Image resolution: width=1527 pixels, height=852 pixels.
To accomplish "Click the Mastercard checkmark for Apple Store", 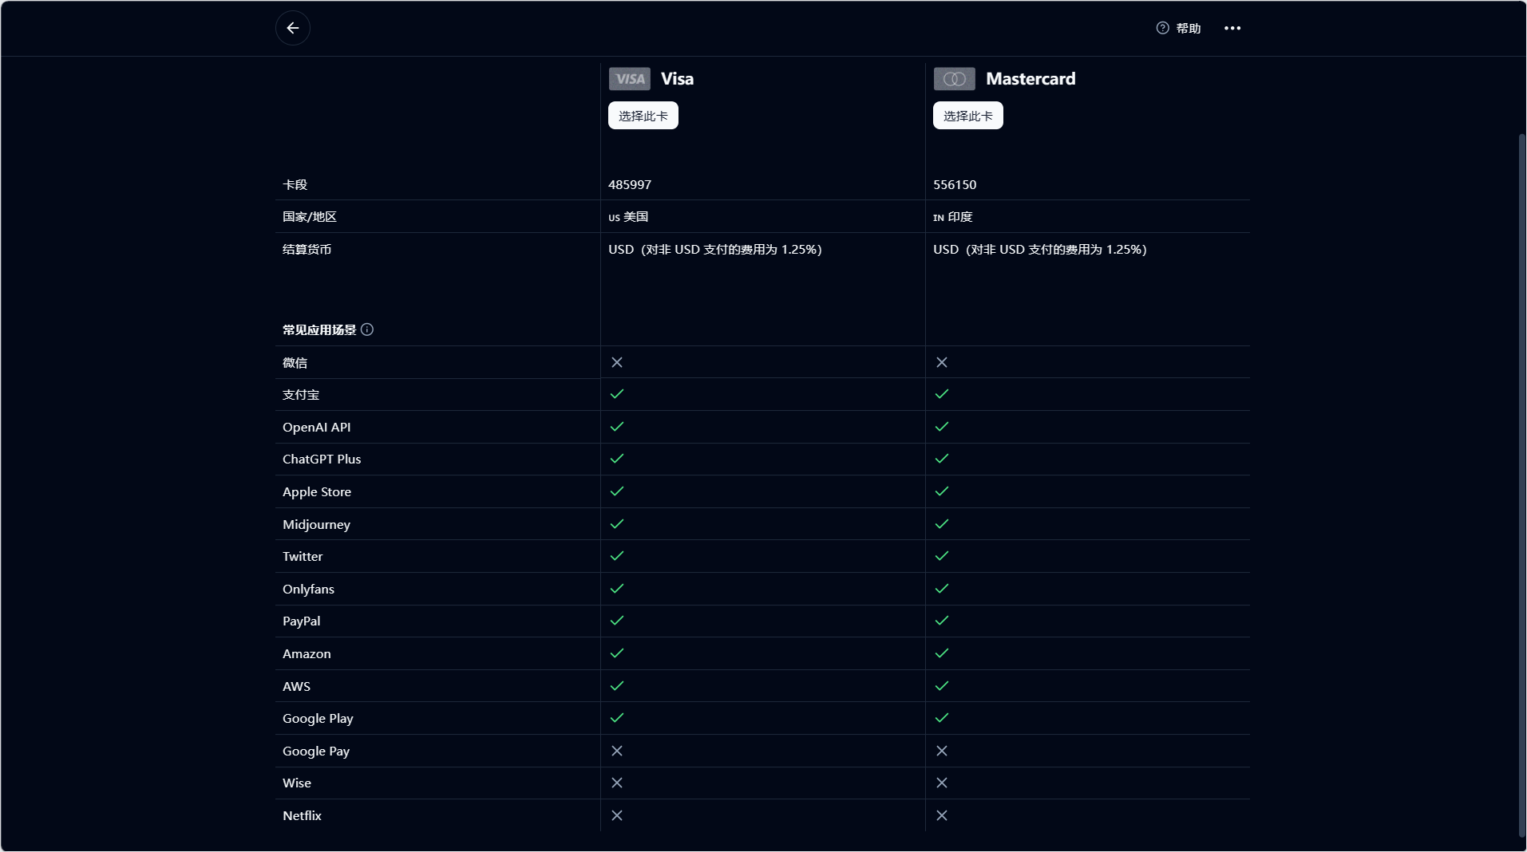I will click(942, 491).
